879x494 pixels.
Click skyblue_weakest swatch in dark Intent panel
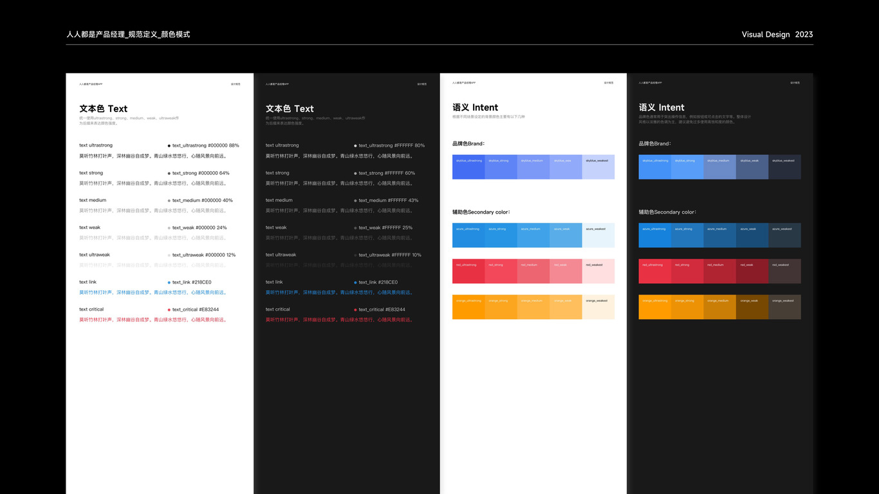[785, 167]
